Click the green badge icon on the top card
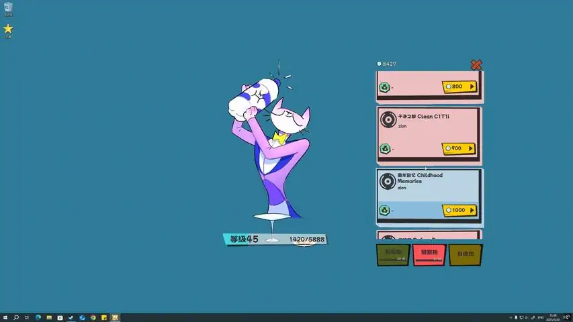 (384, 87)
